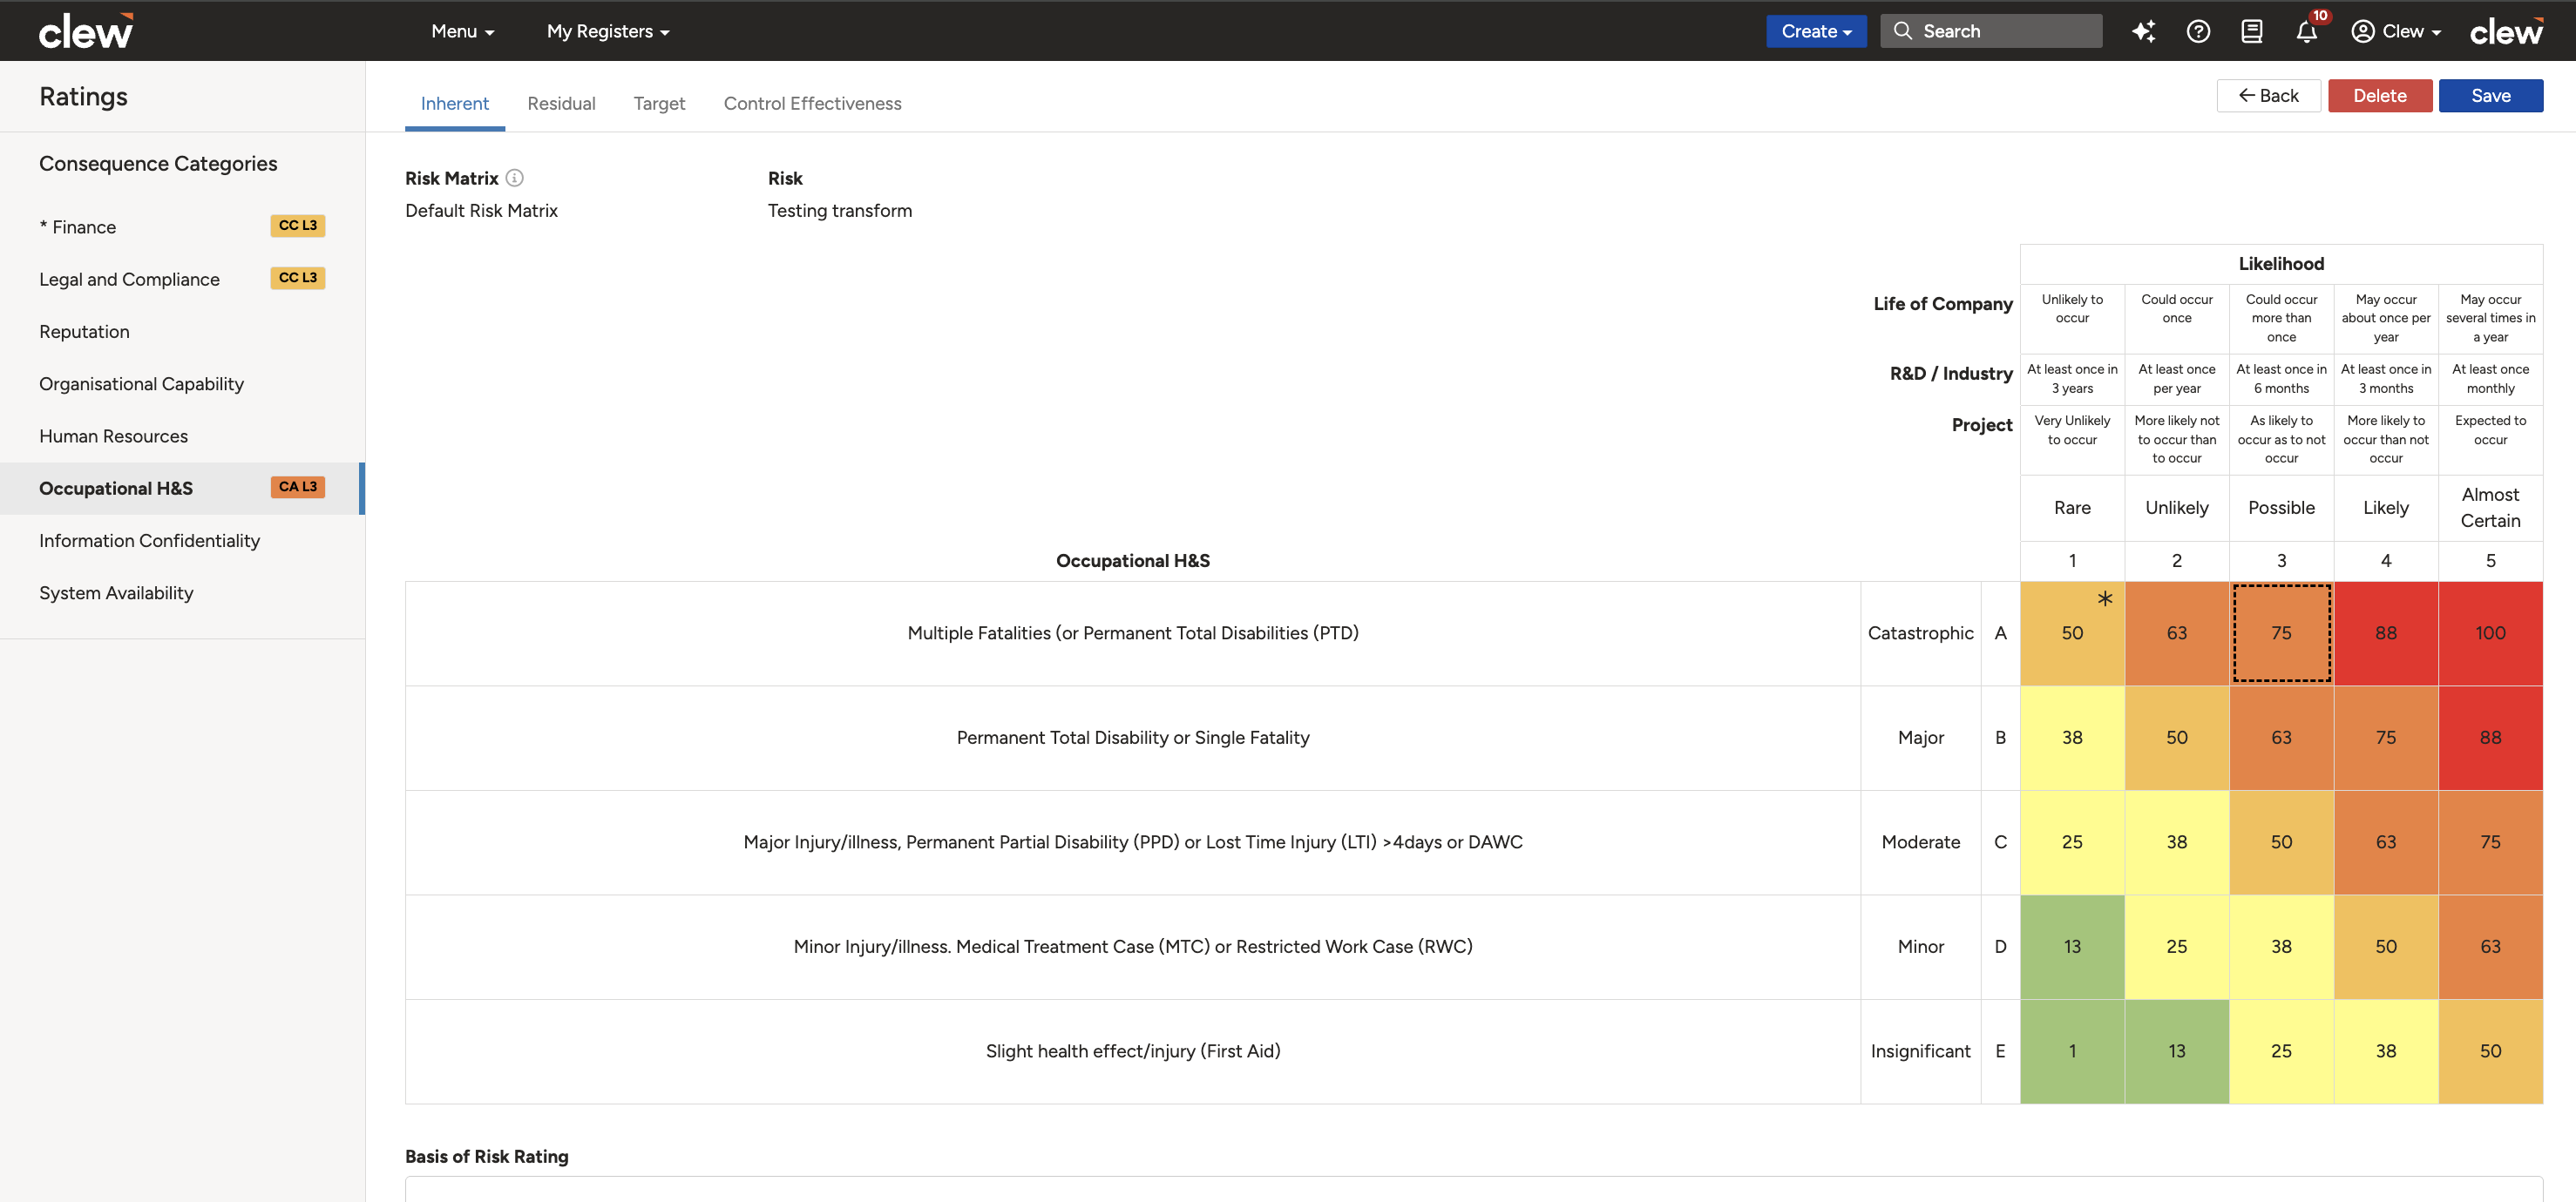Image resolution: width=2576 pixels, height=1202 pixels.
Task: Open the Clew user account menu
Action: (x=2397, y=31)
